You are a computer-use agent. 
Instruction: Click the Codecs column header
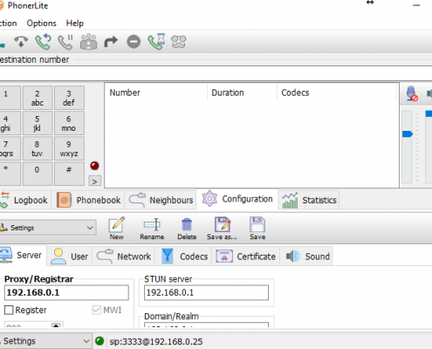[x=337, y=92]
